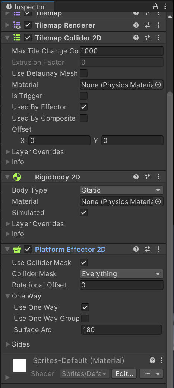This screenshot has height=388, width=174.
Task: Open Rigidbody Material object picker
Action: pyautogui.click(x=158, y=202)
